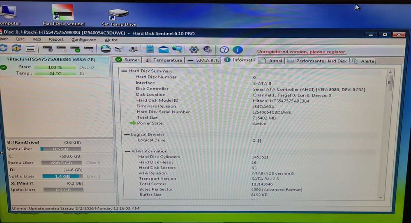Open the Vezi menu
411x223 pixels.
(x=37, y=39)
